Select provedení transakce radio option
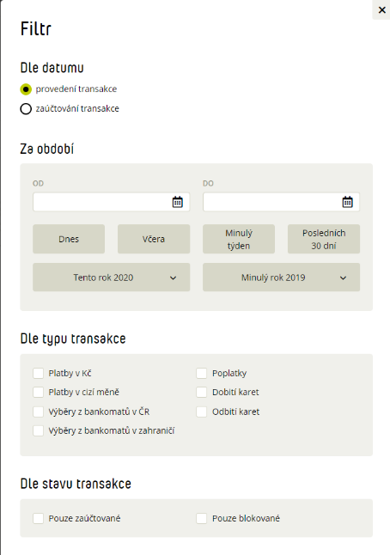This screenshot has height=555, width=390. 26,89
